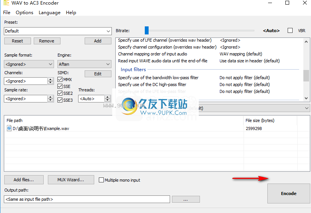Viewport: 311px width, 213px height.
Task: Click the Sample rate value field
Action: 26,99
